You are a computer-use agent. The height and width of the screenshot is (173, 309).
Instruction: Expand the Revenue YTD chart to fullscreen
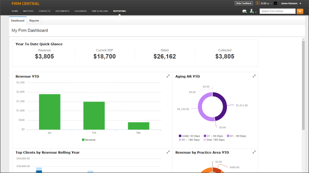(x=168, y=76)
